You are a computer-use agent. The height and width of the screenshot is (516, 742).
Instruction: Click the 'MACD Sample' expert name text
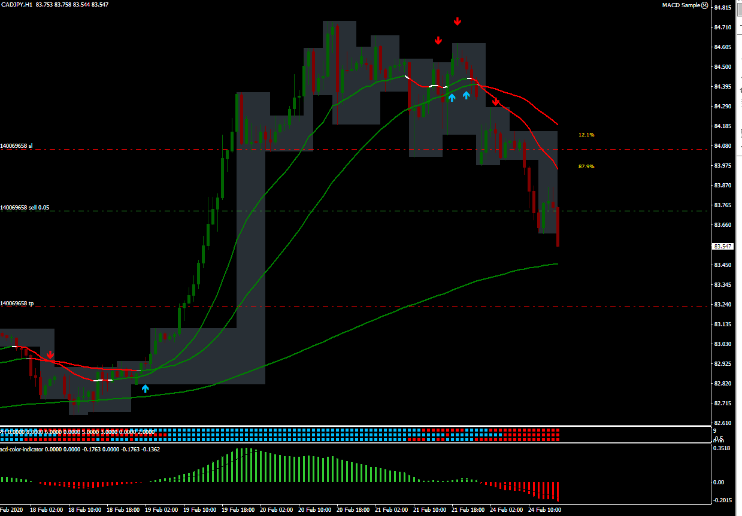pyautogui.click(x=680, y=5)
